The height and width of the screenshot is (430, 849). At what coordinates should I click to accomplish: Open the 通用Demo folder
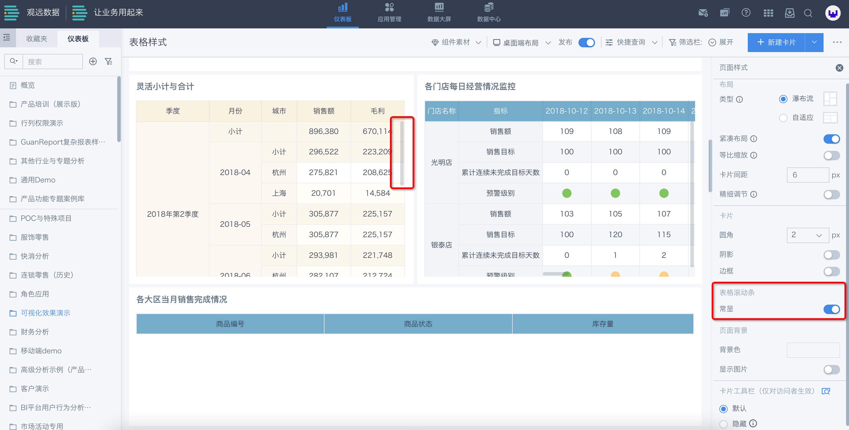[38, 180]
